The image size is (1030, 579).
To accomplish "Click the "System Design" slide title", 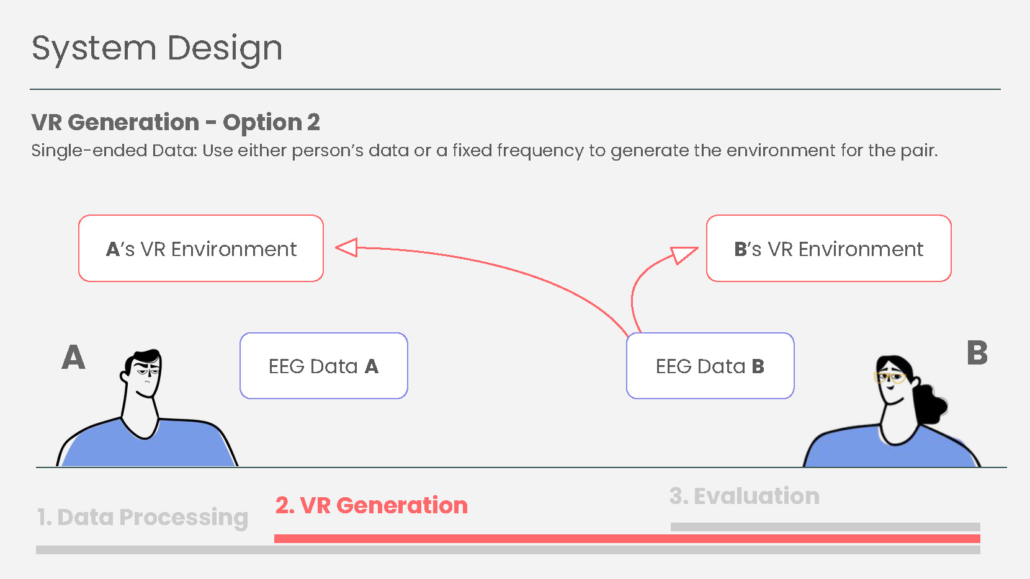I will pyautogui.click(x=157, y=48).
